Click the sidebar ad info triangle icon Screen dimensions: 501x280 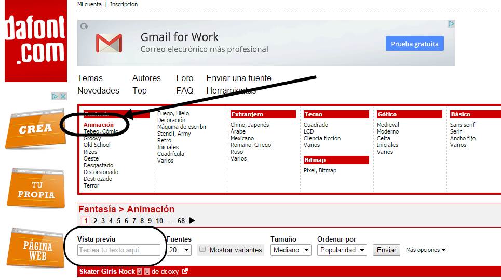55,96
